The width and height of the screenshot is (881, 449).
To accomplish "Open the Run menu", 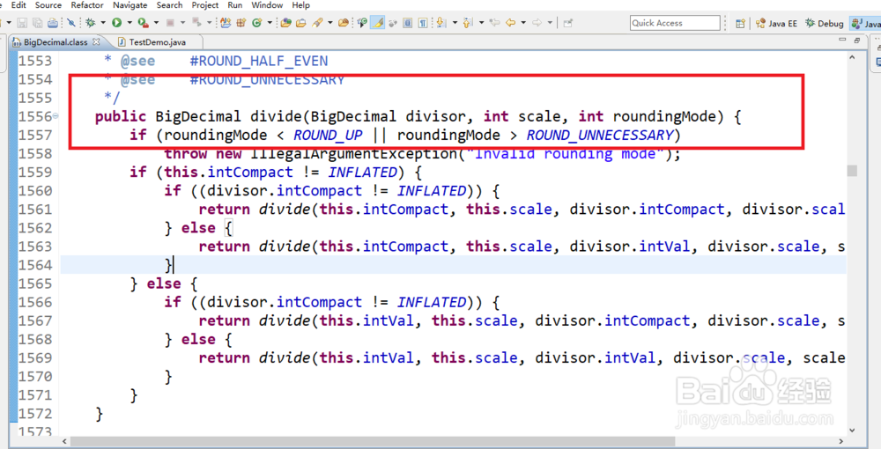I will tap(235, 5).
